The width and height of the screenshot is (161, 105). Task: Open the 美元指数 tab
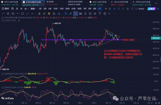coord(52,3)
